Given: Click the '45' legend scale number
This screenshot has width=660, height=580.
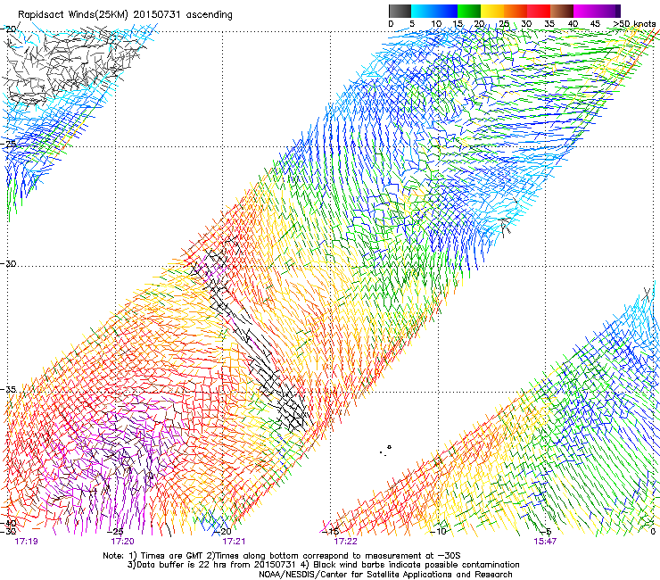Looking at the screenshot, I should (595, 23).
